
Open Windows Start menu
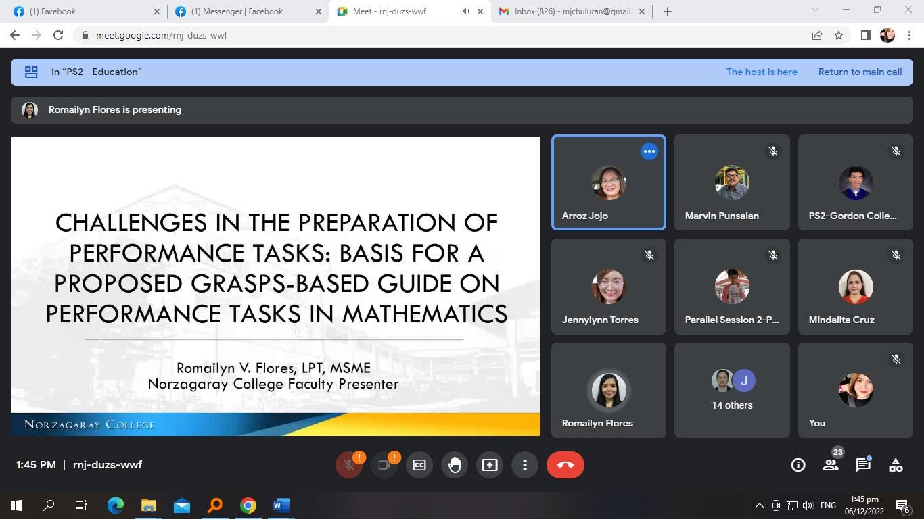click(x=16, y=505)
